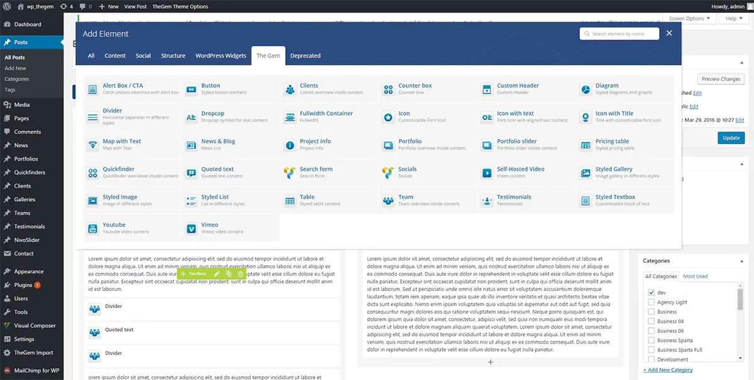Uncheck the dev category checkbox

[x=652, y=293]
